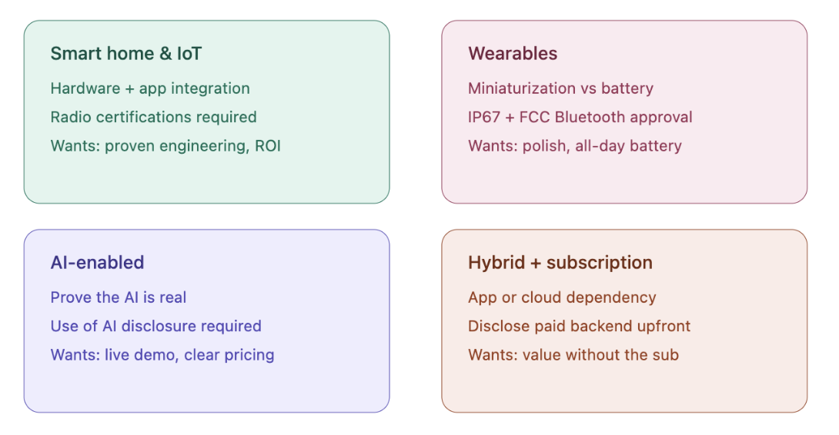Viewport: 839px width, 435px height.
Task: Click the Smart home & IoT heading
Action: [x=125, y=54]
